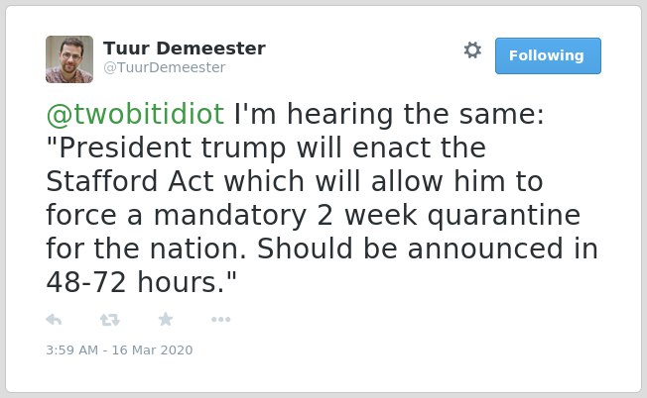The width and height of the screenshot is (647, 398).
Task: Open the @TuurDemeester handle link
Action: pos(164,67)
